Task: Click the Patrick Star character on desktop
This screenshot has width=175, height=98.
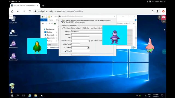Action: coord(150,45)
